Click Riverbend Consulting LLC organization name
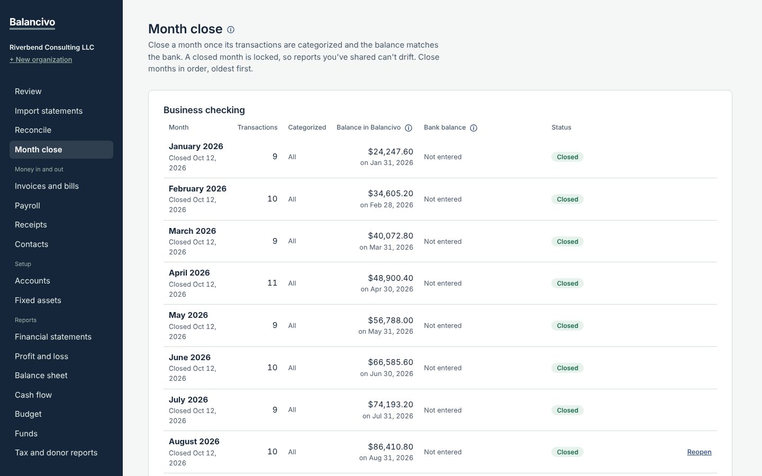The image size is (762, 476). (x=52, y=48)
